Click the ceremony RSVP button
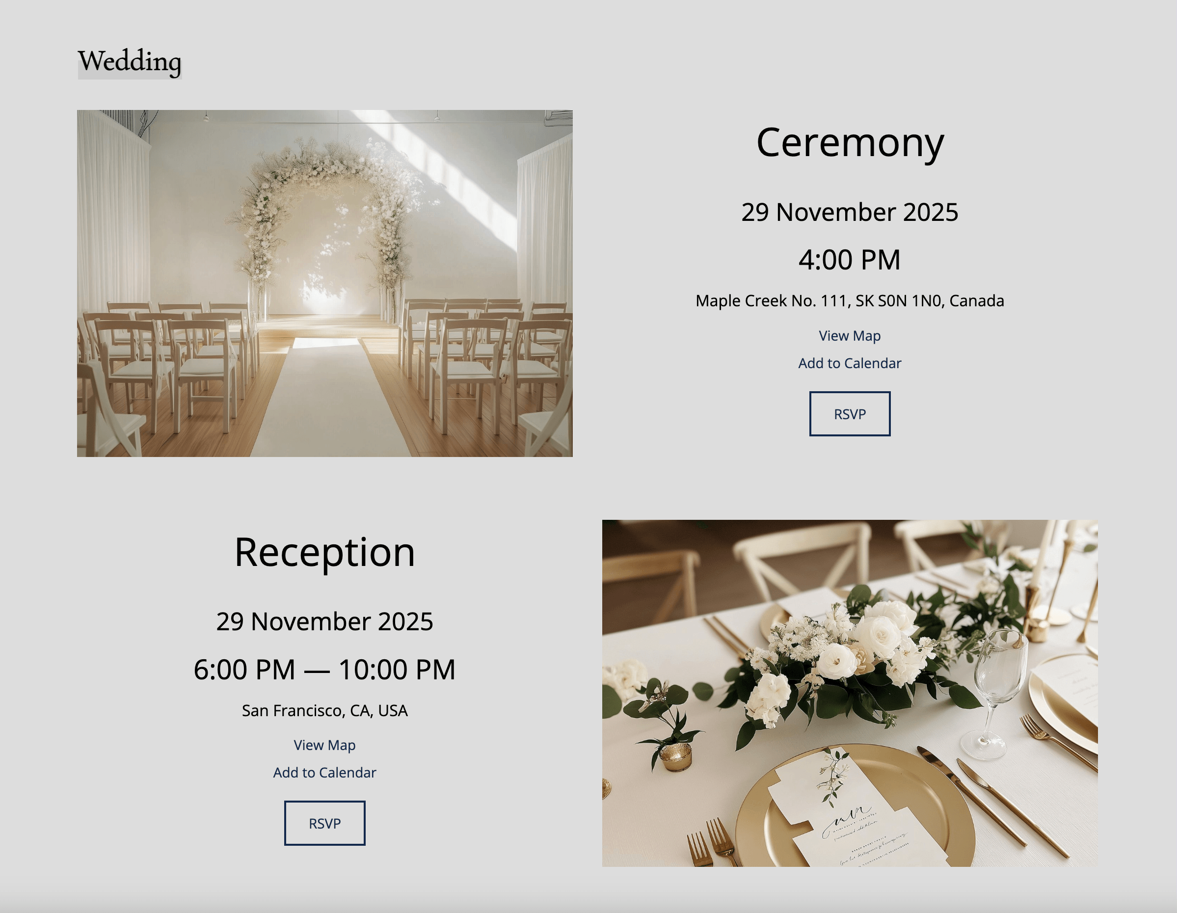This screenshot has height=913, width=1177. click(x=848, y=413)
